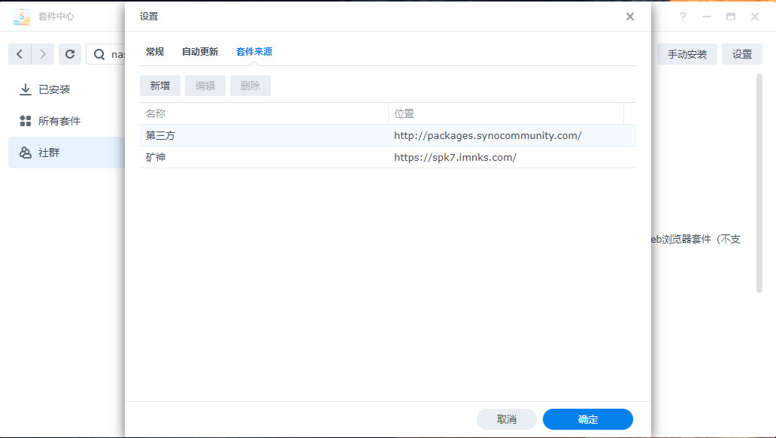The height and width of the screenshot is (438, 776).
Task: Refresh the package list
Action: click(70, 54)
